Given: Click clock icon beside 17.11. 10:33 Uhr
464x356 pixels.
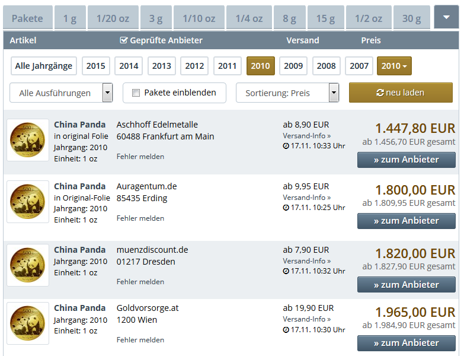Looking at the screenshot, I should (286, 146).
